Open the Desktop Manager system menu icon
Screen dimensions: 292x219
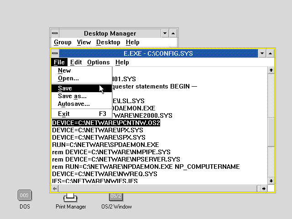tap(55, 33)
